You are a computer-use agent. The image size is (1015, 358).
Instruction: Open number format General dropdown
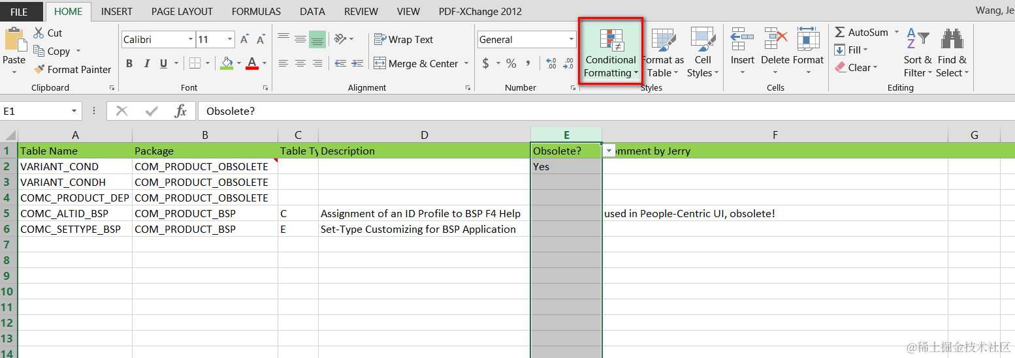pos(572,40)
